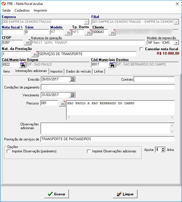Open the Dados do veículo tab

pyautogui.click(x=78, y=71)
